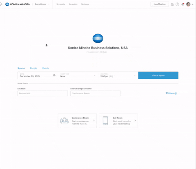Switch to the People tab
Screen dimensions: 196x169
pyautogui.click(x=33, y=68)
